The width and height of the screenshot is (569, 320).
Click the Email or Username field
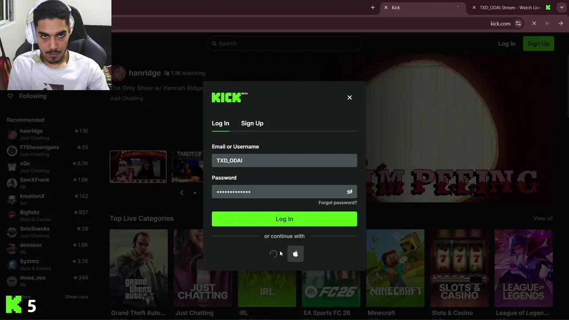click(284, 160)
